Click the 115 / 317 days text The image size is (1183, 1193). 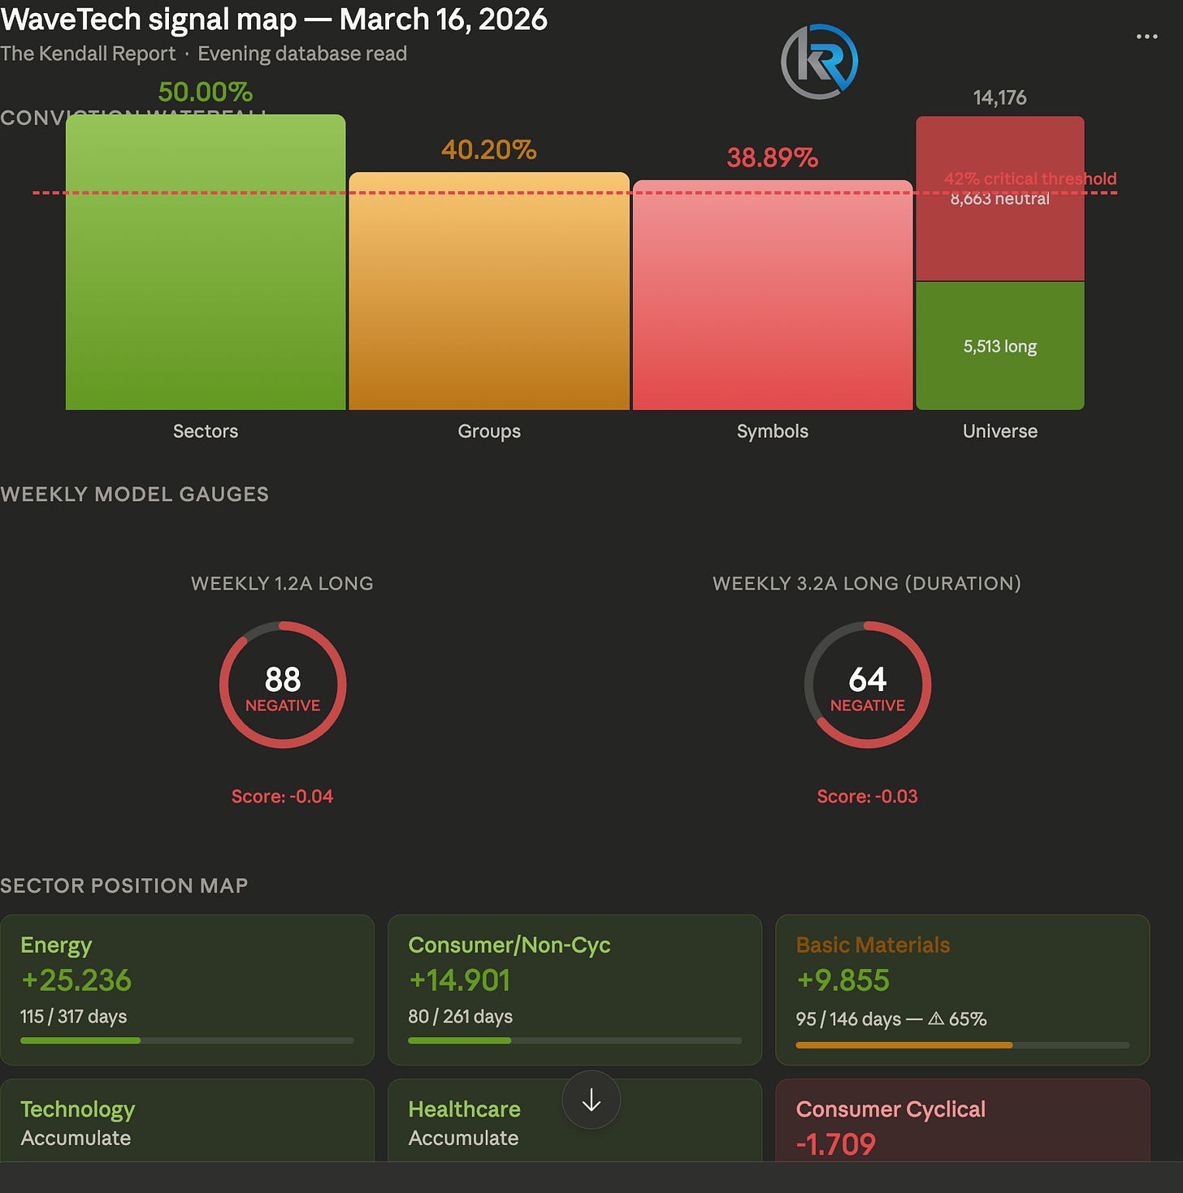74,1017
